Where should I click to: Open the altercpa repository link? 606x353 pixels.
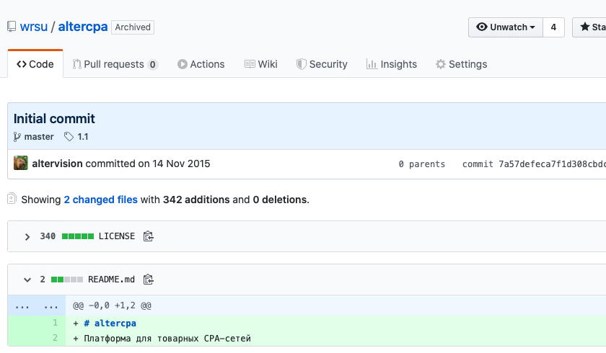coord(83,27)
